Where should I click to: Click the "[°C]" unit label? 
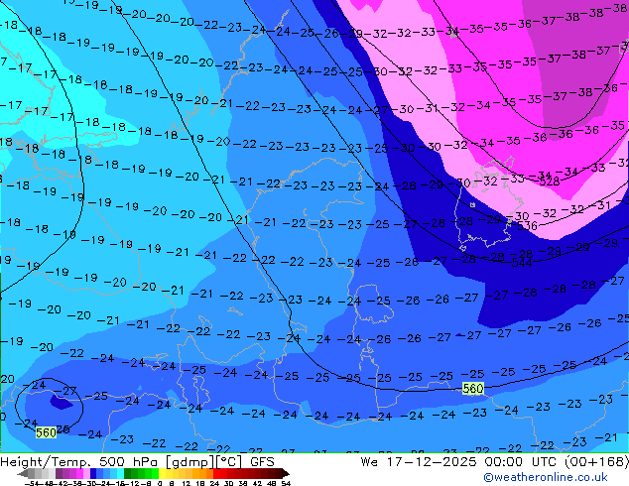point(228,462)
